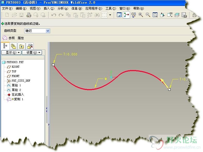Click the Print icon
The height and width of the screenshot is (152, 203).
29,15
